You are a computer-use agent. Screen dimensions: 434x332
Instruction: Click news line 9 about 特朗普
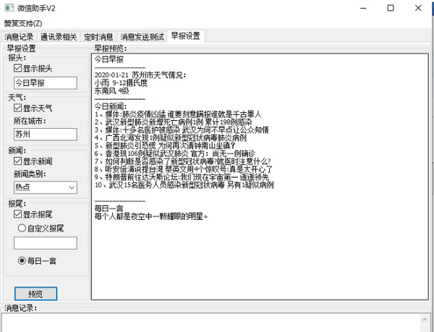coord(182,177)
